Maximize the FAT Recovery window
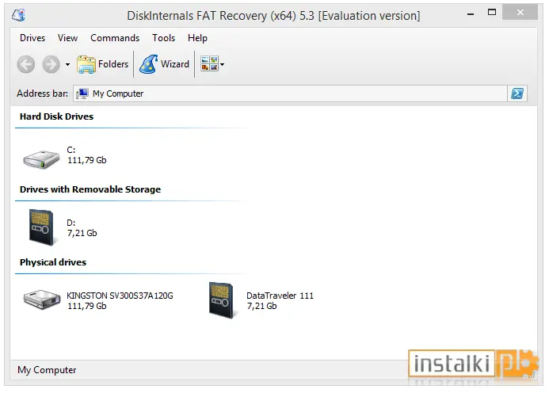Viewport: 549px width, 393px height. pyautogui.click(x=492, y=13)
